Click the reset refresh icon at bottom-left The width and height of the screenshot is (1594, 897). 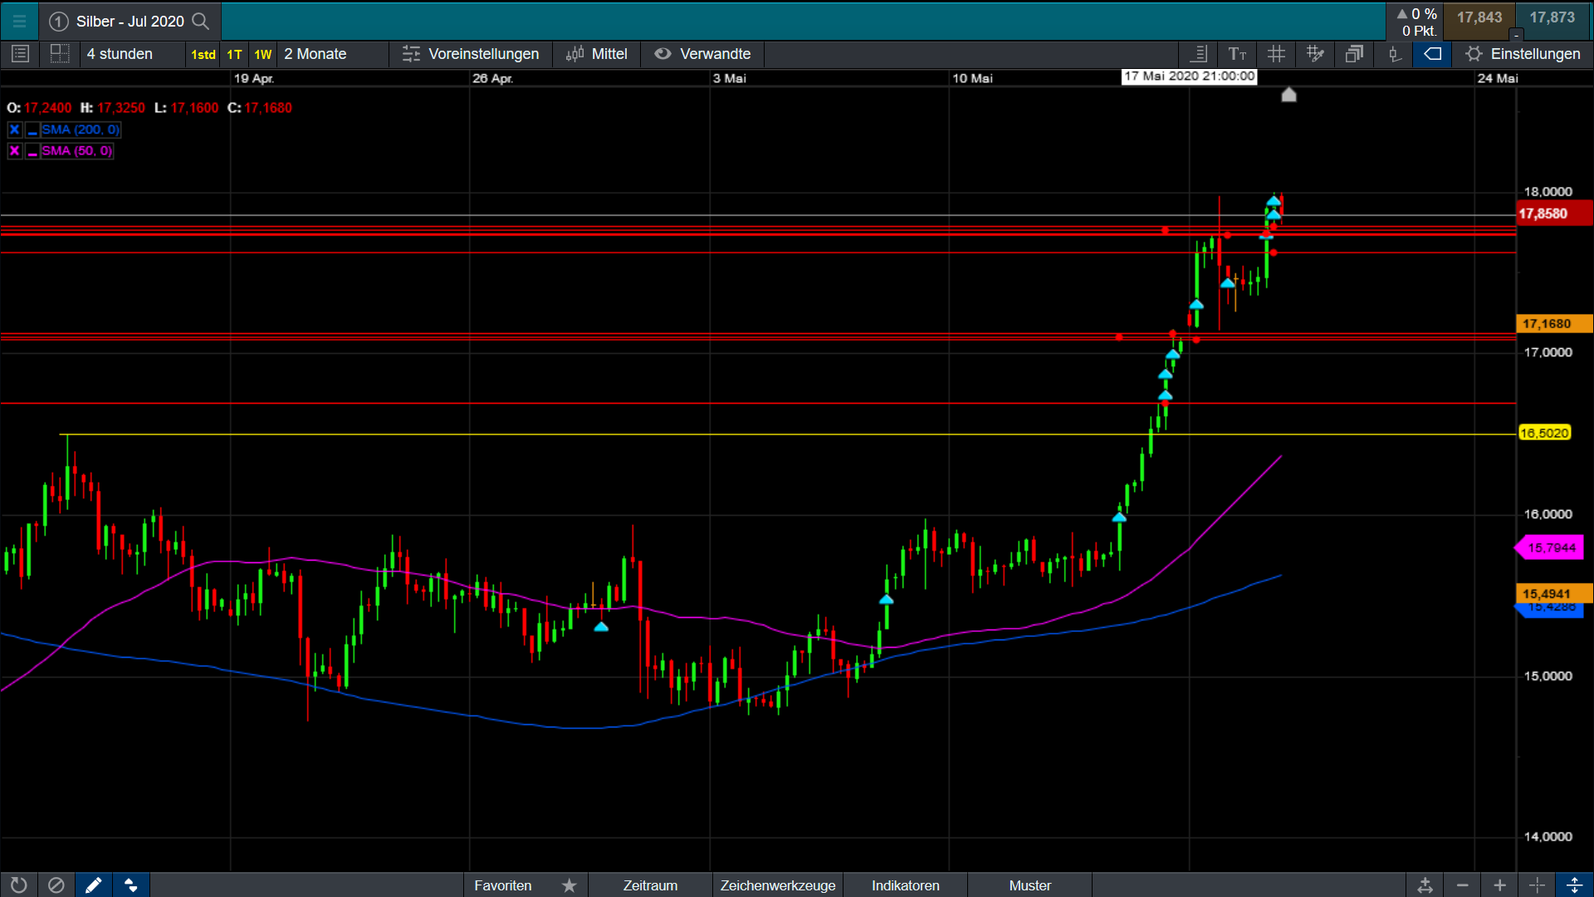click(x=18, y=885)
